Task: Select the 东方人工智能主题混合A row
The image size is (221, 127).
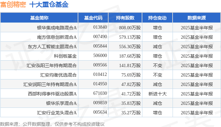Action: coord(110,47)
